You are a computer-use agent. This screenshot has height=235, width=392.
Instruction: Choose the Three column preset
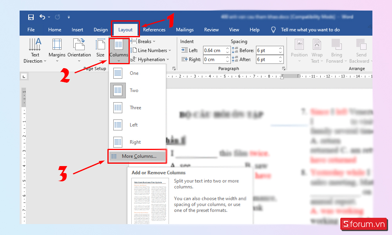137,108
